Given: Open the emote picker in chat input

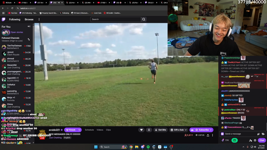Looking at the screenshot, I should pyautogui.click(x=263, y=134).
